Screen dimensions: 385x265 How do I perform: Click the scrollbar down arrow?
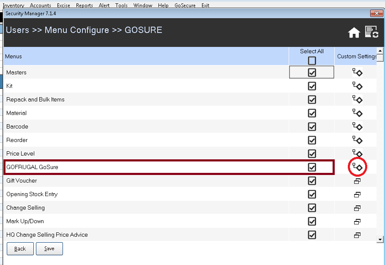click(380, 239)
